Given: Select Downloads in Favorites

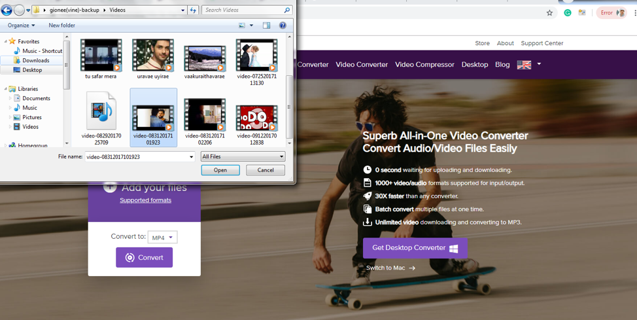Looking at the screenshot, I should (x=31, y=60).
